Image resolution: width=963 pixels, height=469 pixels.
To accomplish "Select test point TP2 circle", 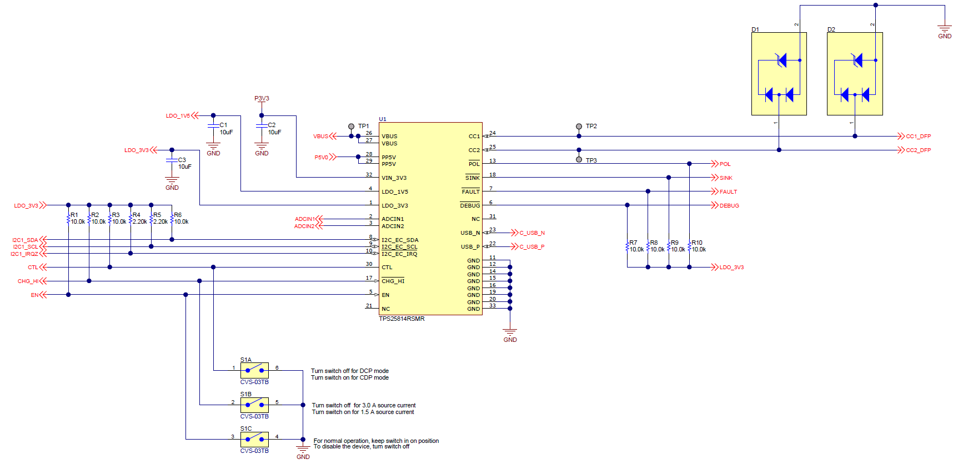I will (579, 127).
